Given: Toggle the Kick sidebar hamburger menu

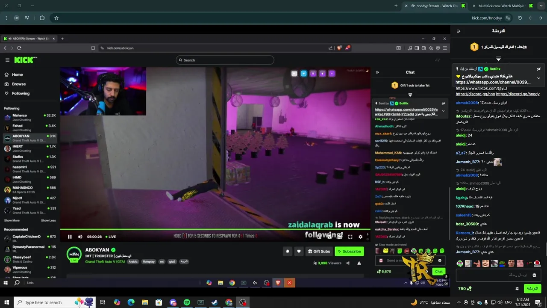Looking at the screenshot, I should (x=7, y=60).
